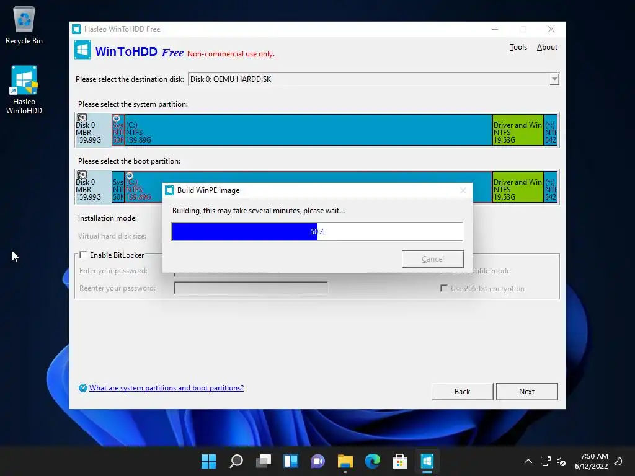The image size is (635, 476).
Task: Click the Hasleo WinToHDD title bar icon
Action: [76, 29]
